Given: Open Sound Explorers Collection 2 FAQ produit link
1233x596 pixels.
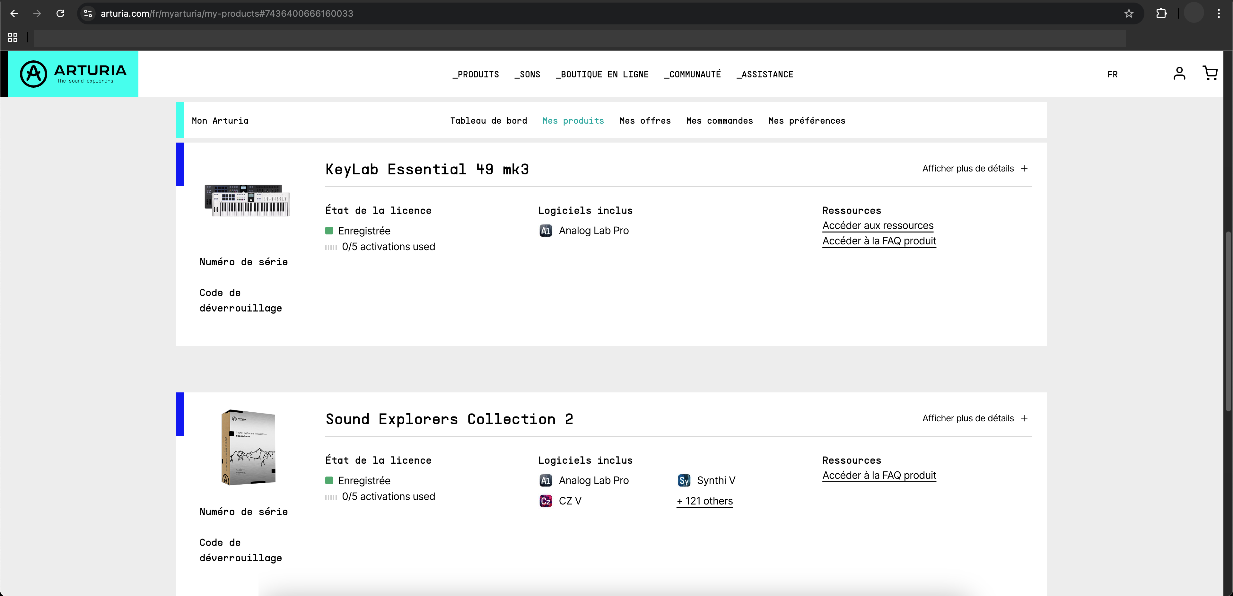Looking at the screenshot, I should (879, 475).
